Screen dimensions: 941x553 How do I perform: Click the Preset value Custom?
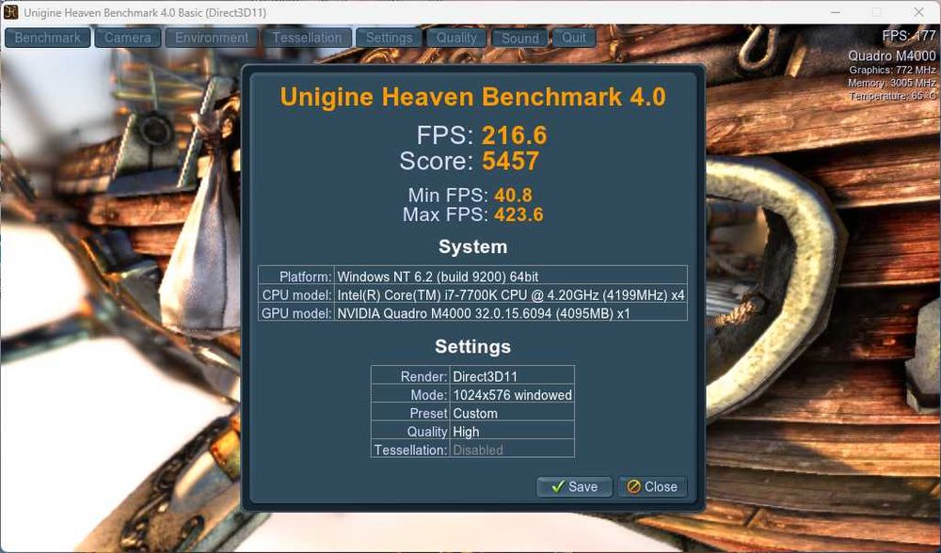tap(475, 413)
